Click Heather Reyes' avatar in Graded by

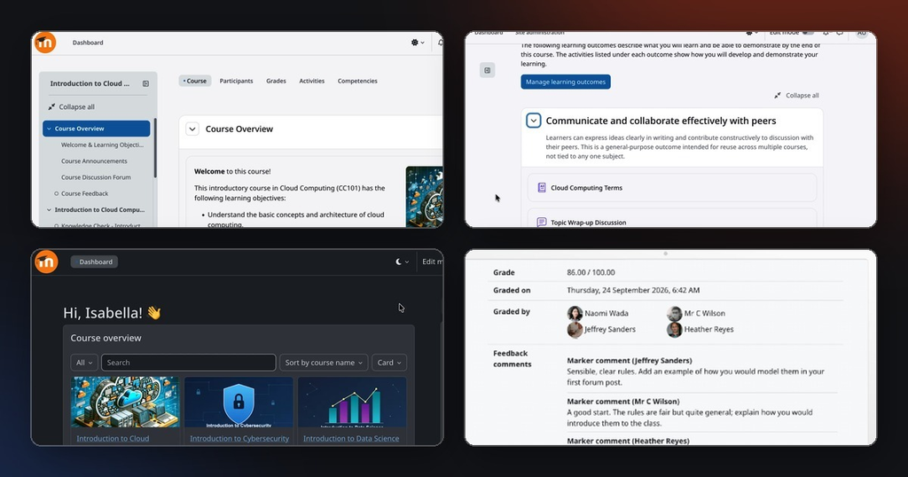(x=674, y=330)
